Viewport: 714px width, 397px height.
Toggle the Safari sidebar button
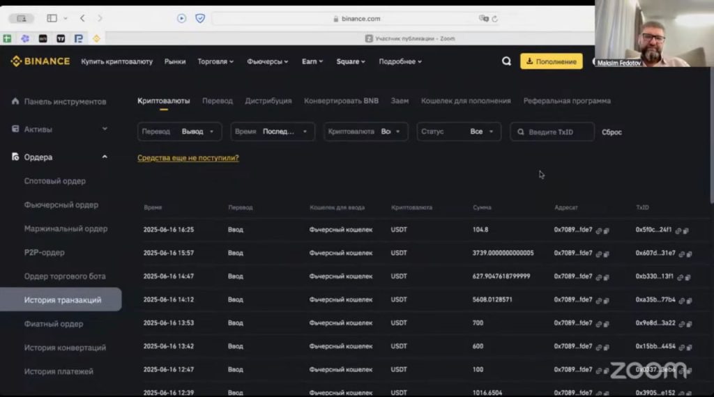[52, 19]
